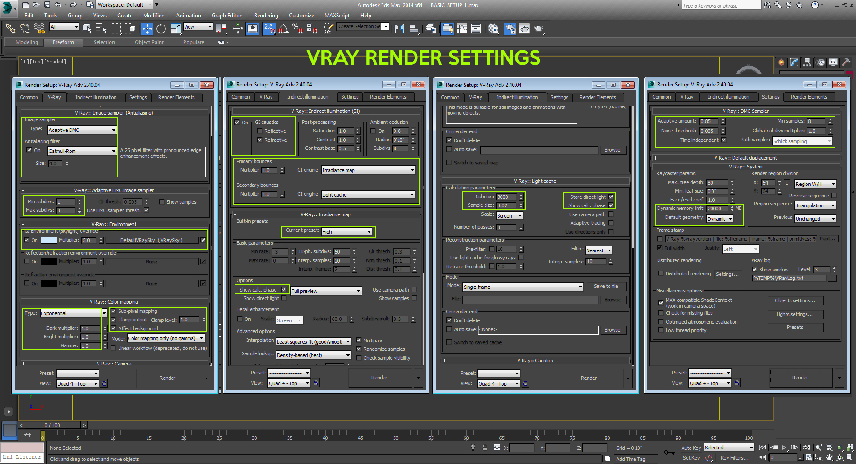The height and width of the screenshot is (464, 856).
Task: Toggle the Angle Snap tool
Action: (x=283, y=29)
